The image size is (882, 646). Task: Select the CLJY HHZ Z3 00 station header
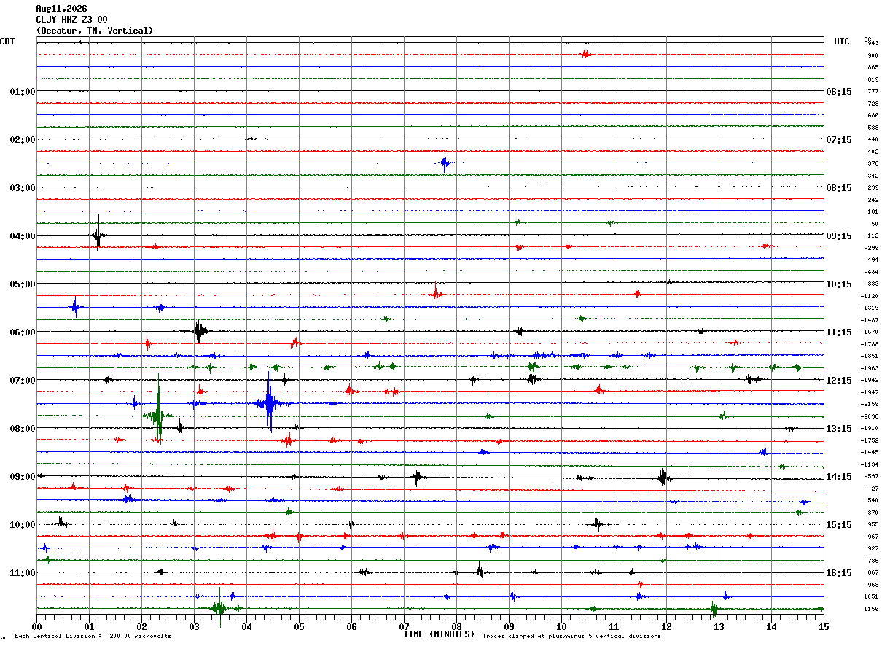(x=71, y=20)
